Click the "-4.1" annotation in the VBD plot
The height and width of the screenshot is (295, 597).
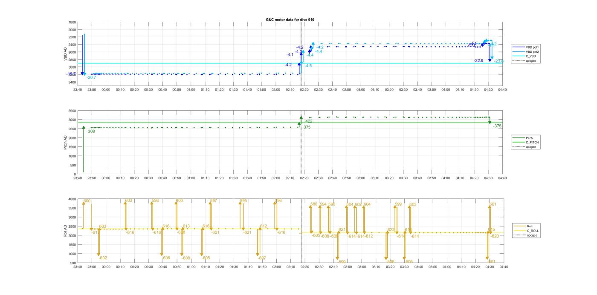[290, 55]
